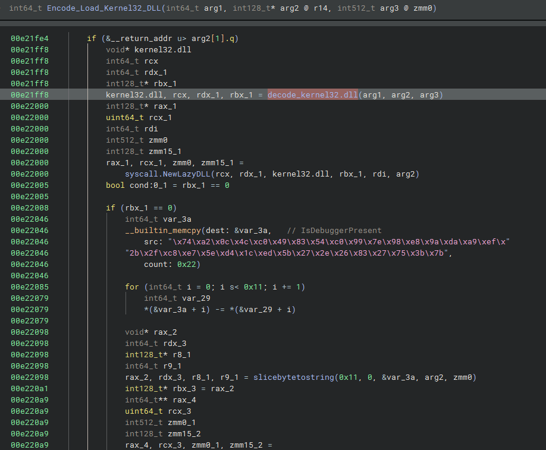Click the address 00e21fe4

(x=30, y=38)
